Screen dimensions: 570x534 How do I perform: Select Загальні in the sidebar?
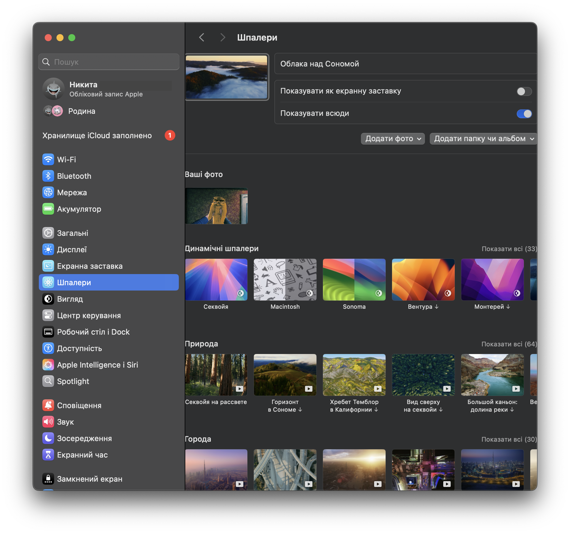[x=72, y=233]
